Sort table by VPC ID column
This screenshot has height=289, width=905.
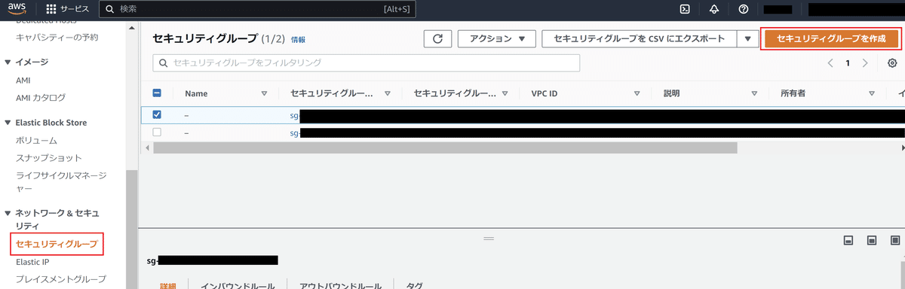pyautogui.click(x=637, y=94)
